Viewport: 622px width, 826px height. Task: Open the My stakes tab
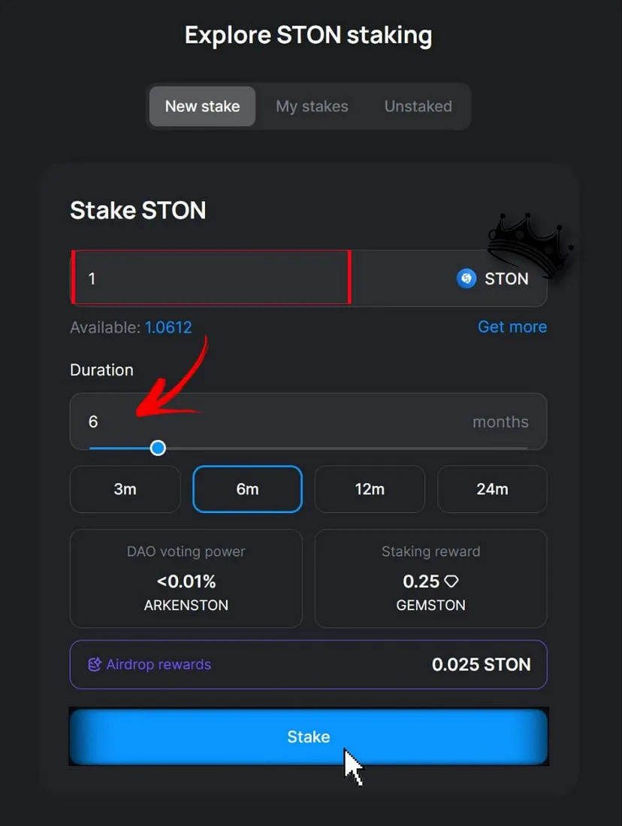click(312, 106)
